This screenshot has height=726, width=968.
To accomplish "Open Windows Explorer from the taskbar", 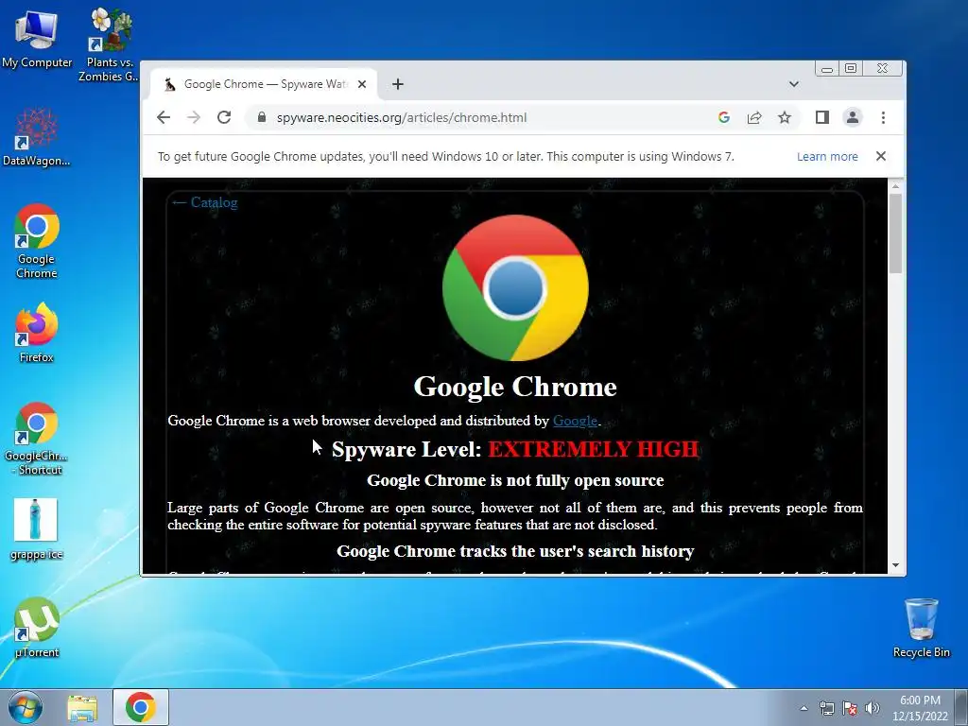I will point(82,707).
